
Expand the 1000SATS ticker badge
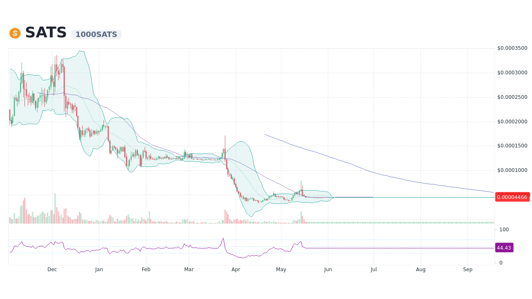coord(96,34)
